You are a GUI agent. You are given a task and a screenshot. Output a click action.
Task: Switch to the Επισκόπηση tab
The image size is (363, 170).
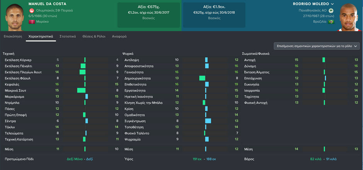(12, 36)
